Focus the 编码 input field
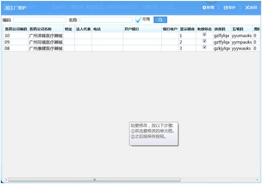The width and height of the screenshot is (262, 184). [x=40, y=20]
